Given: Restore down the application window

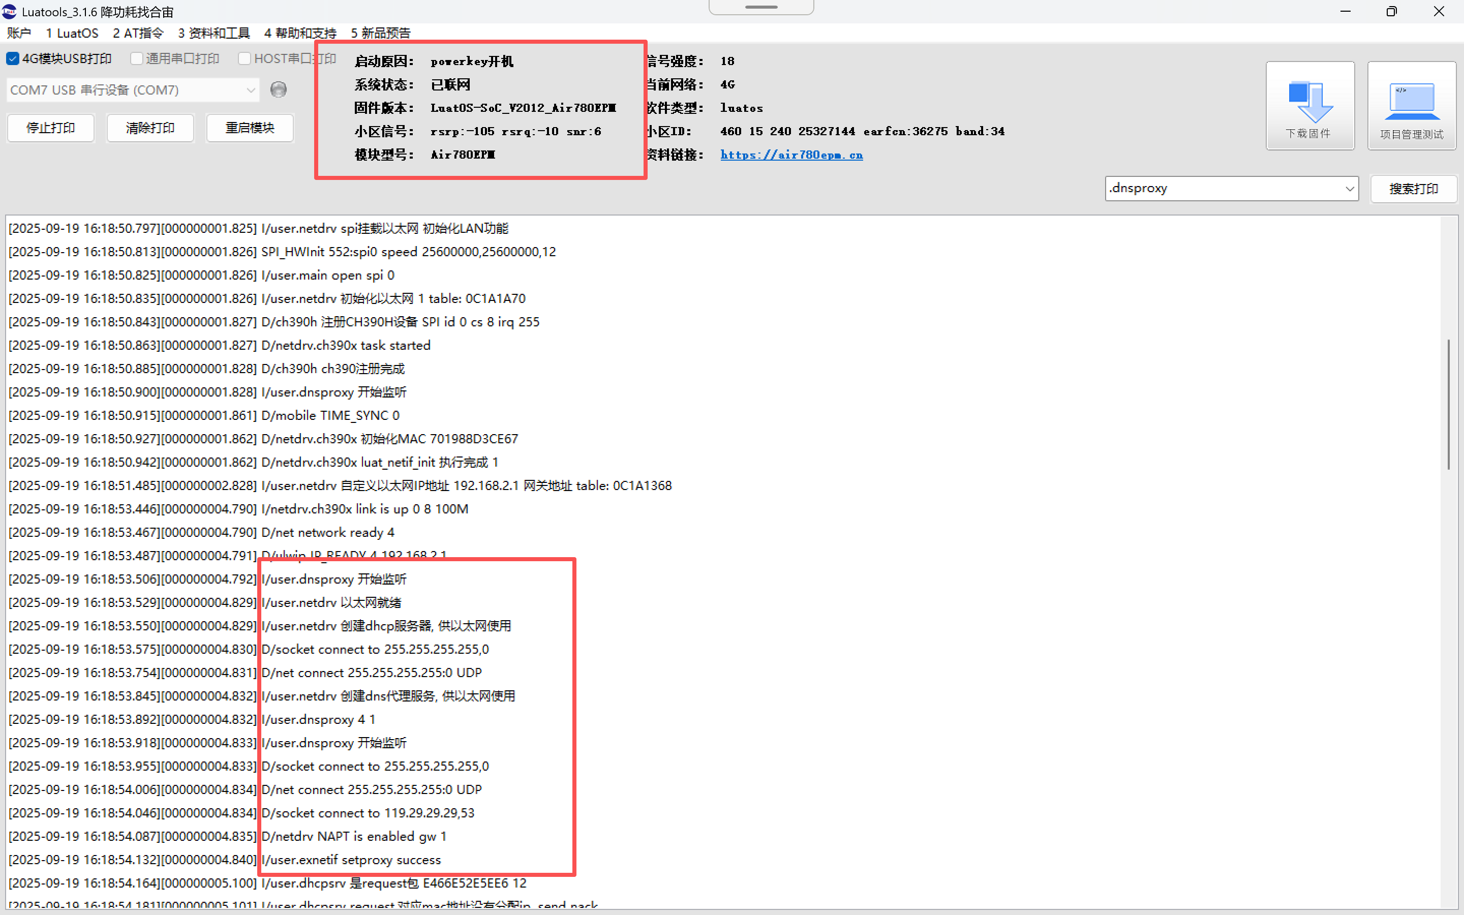Looking at the screenshot, I should pyautogui.click(x=1391, y=12).
